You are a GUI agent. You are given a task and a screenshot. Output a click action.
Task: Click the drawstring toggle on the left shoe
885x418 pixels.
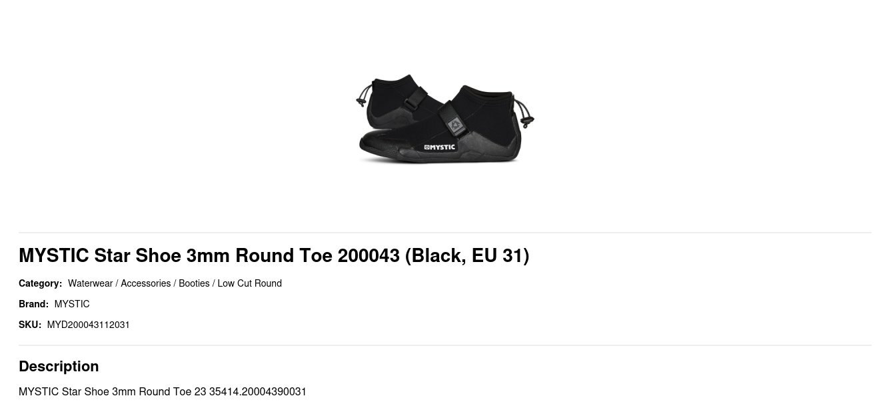click(361, 101)
